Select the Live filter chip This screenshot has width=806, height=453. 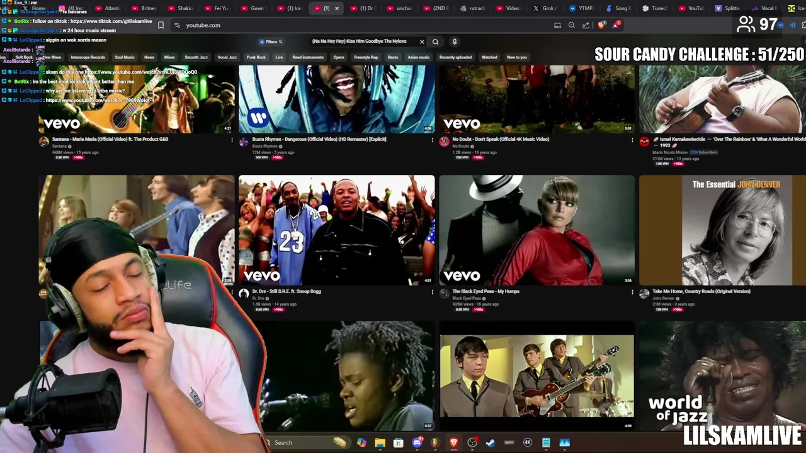(279, 57)
